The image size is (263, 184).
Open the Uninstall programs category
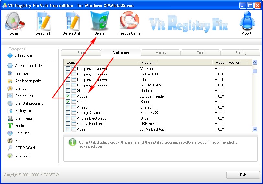click(x=25, y=103)
